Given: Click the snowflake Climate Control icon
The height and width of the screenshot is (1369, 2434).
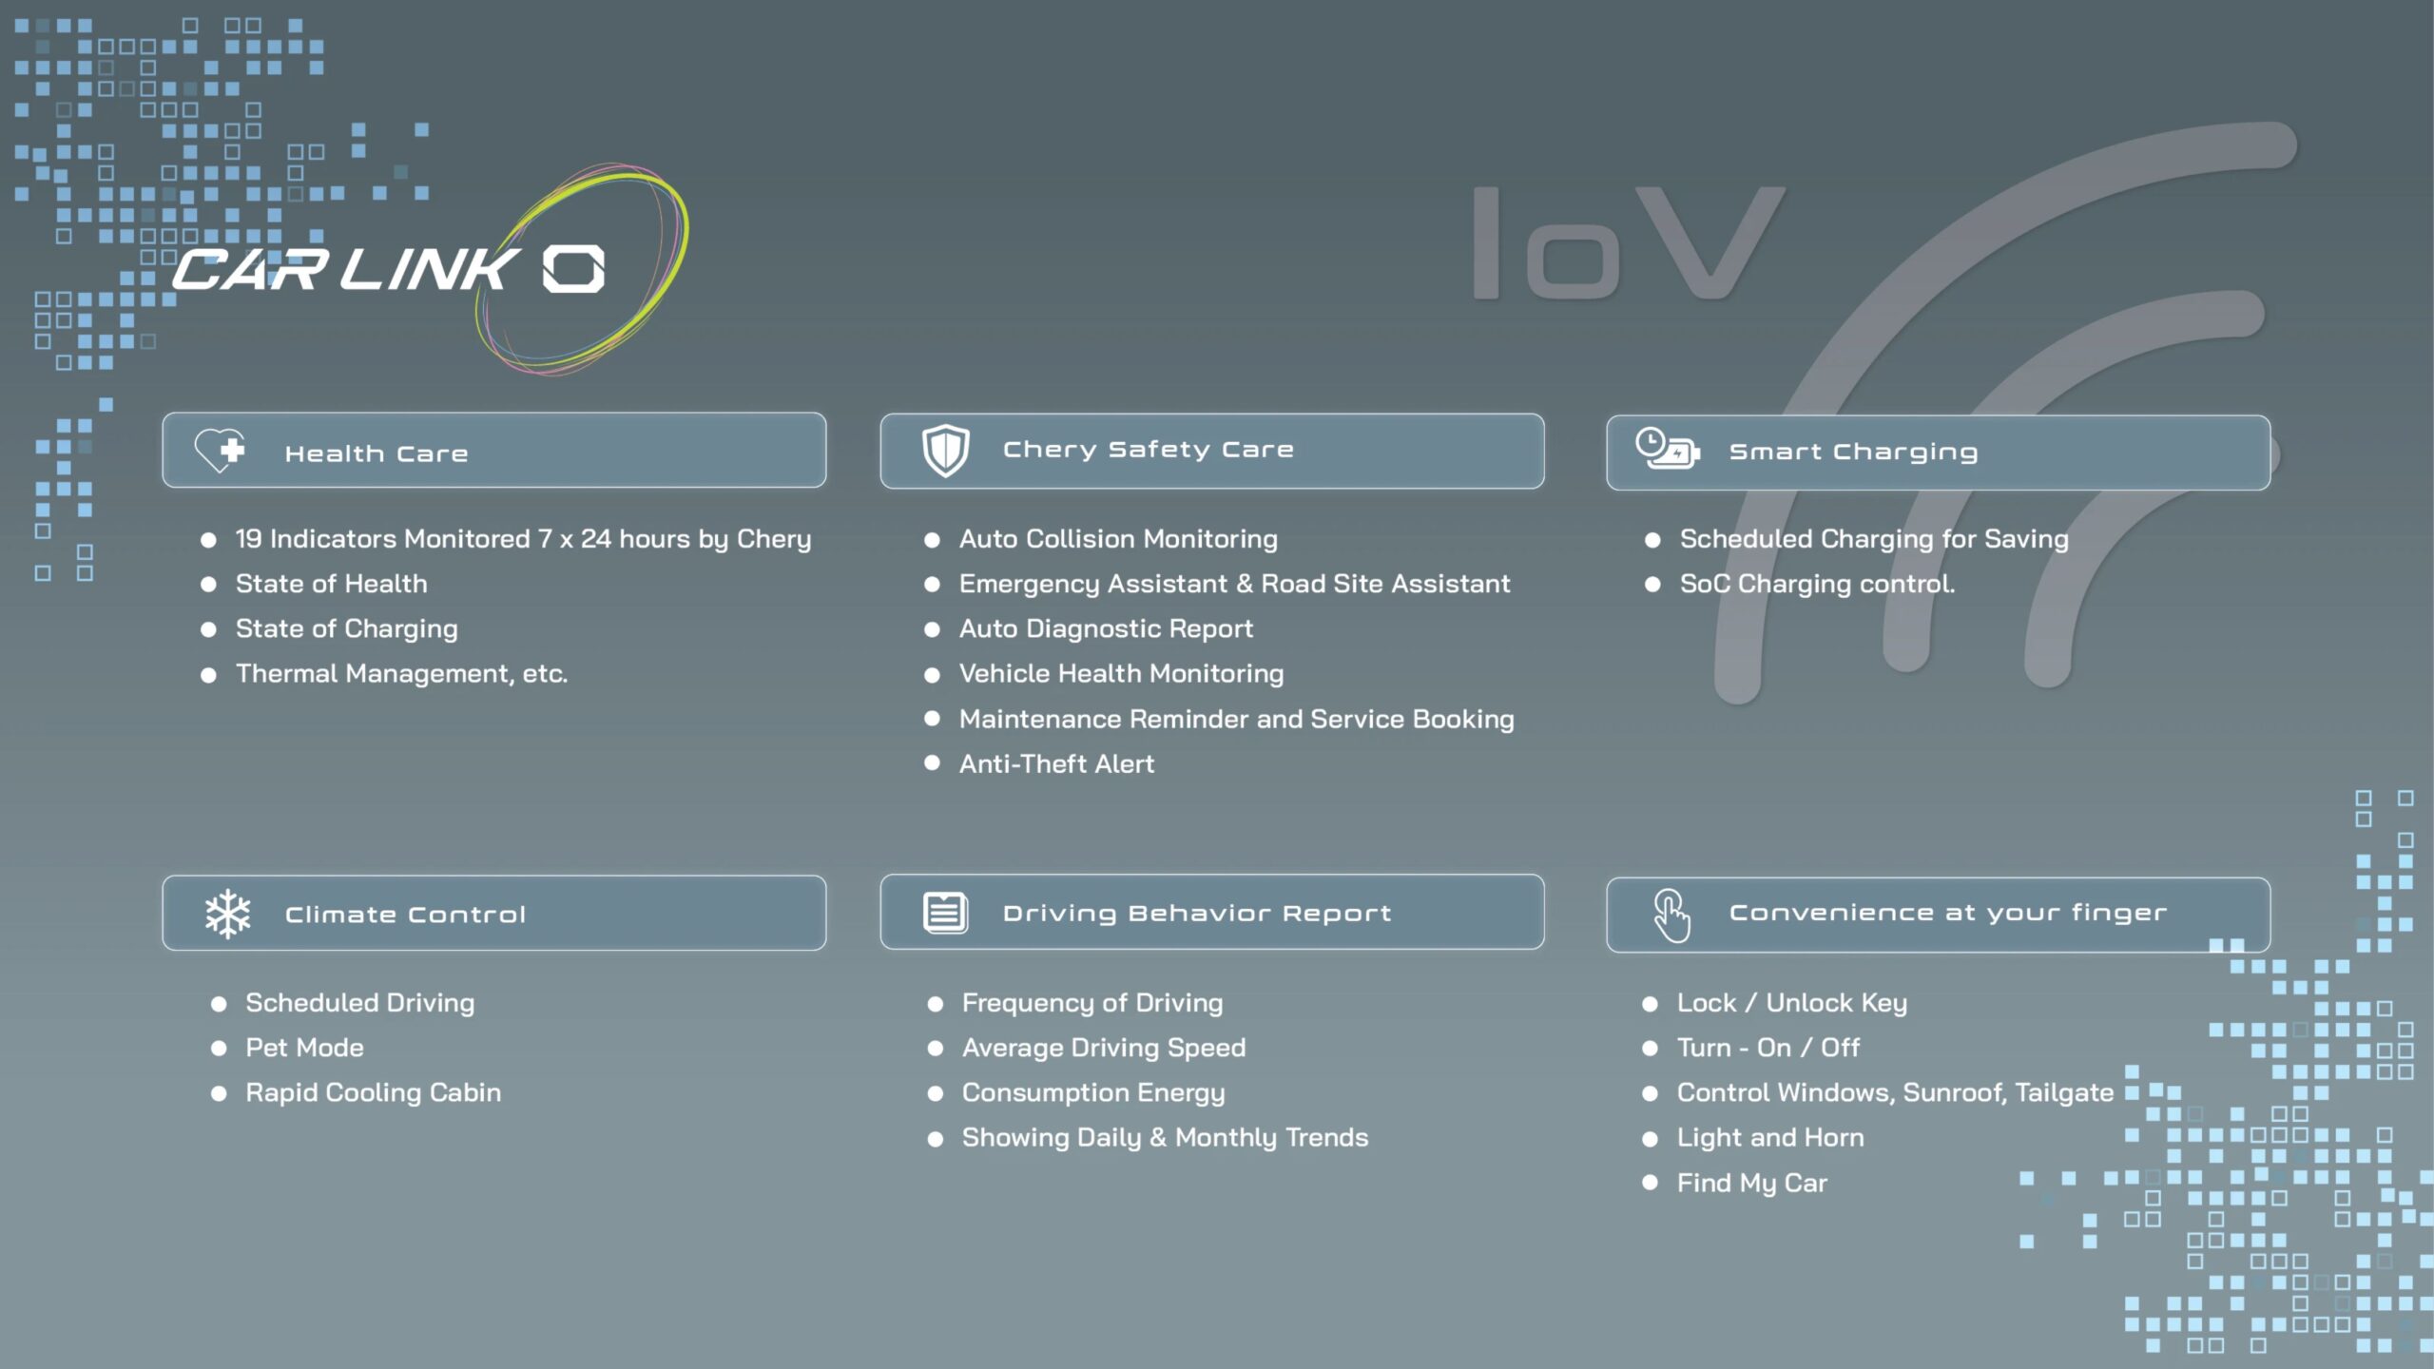Looking at the screenshot, I should tap(228, 914).
